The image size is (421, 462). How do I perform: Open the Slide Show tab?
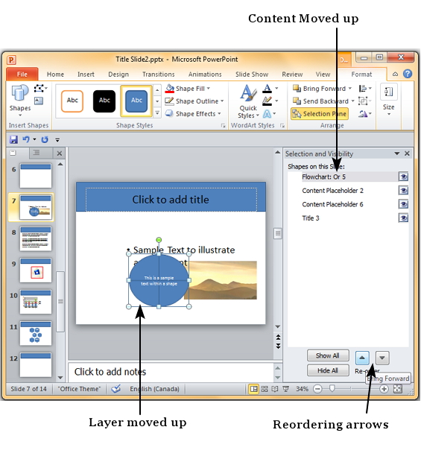tap(252, 75)
